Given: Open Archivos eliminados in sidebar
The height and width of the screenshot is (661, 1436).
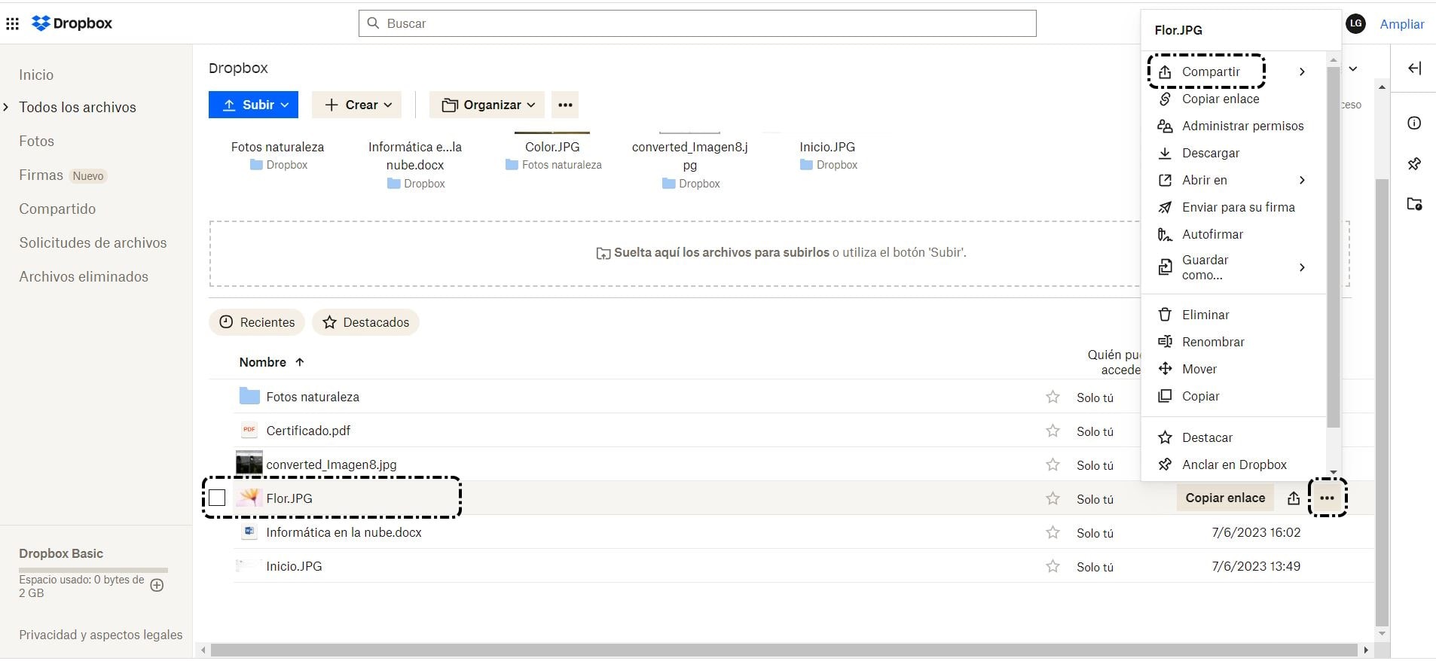Looking at the screenshot, I should tap(84, 276).
